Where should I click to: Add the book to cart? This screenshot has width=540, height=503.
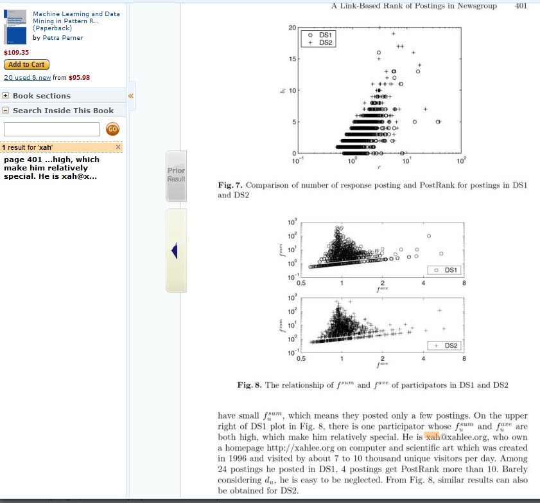tap(26, 64)
